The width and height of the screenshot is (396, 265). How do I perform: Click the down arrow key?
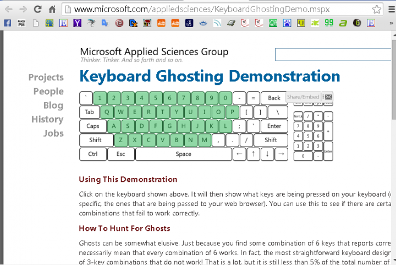click(x=267, y=154)
